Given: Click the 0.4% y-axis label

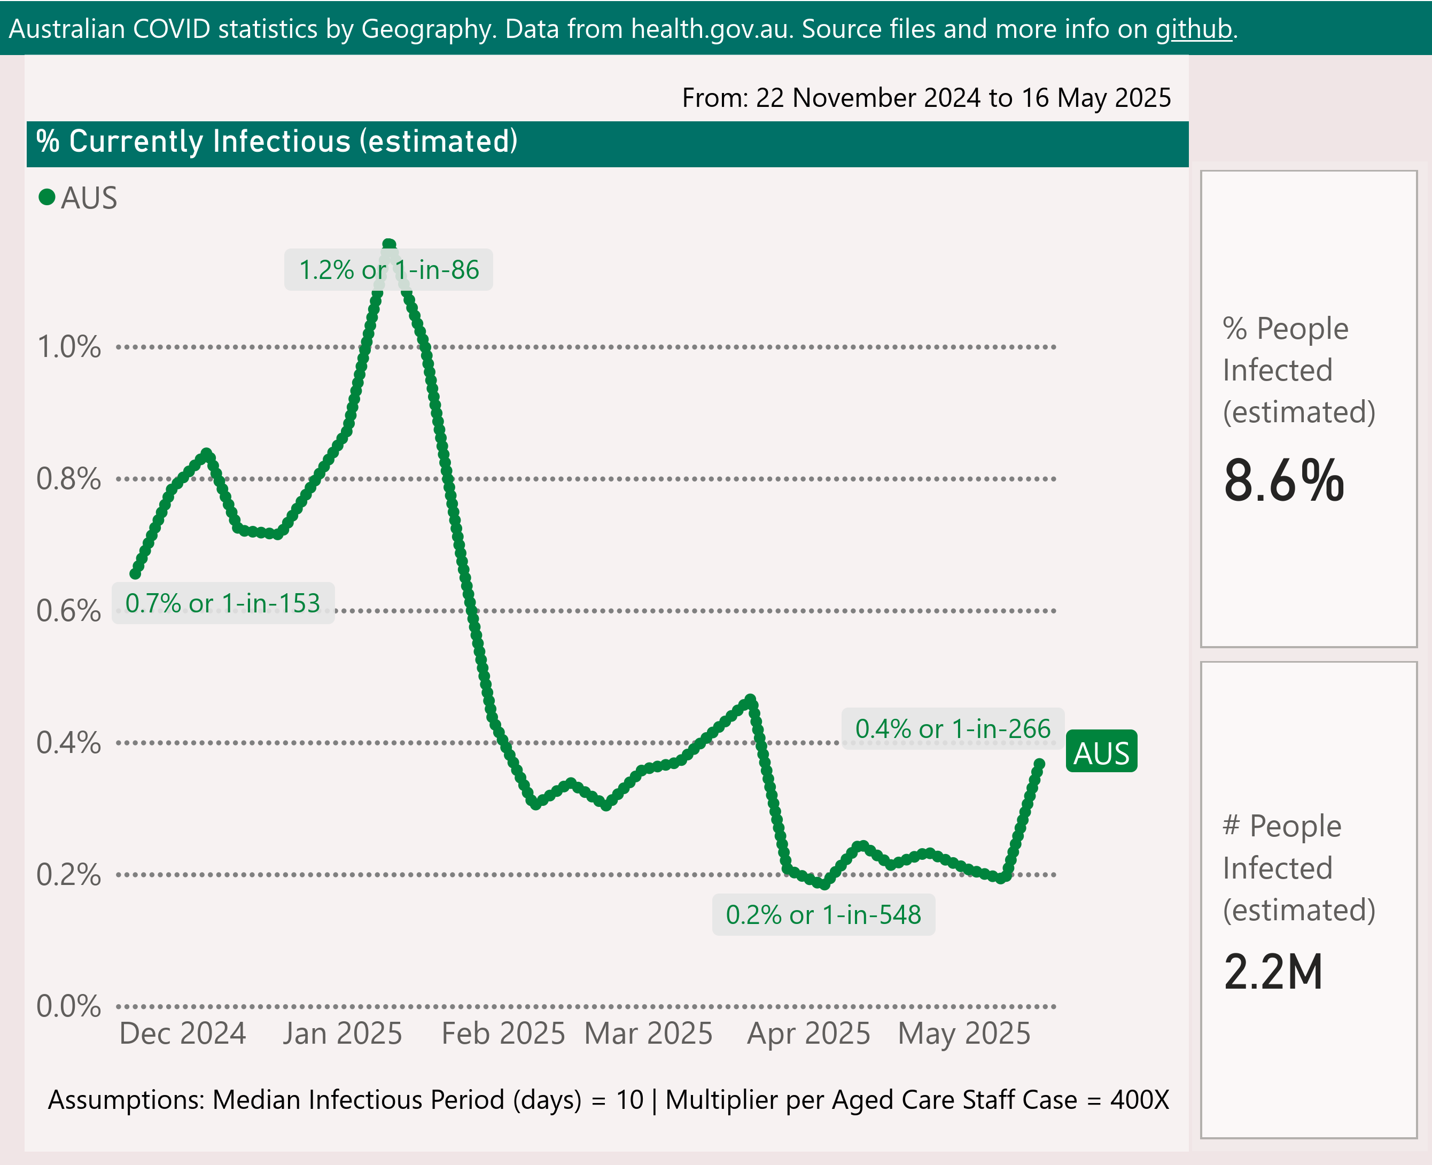Looking at the screenshot, I should 68,743.
